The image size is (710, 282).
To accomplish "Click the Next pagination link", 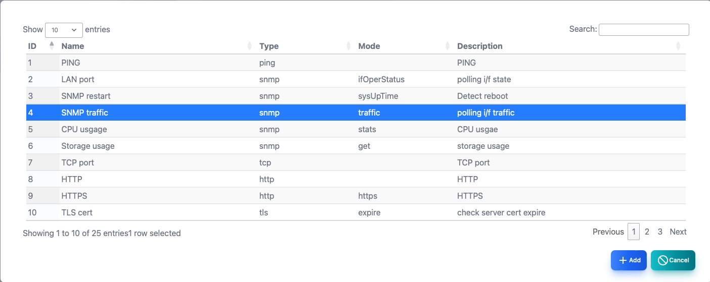I will coord(678,232).
